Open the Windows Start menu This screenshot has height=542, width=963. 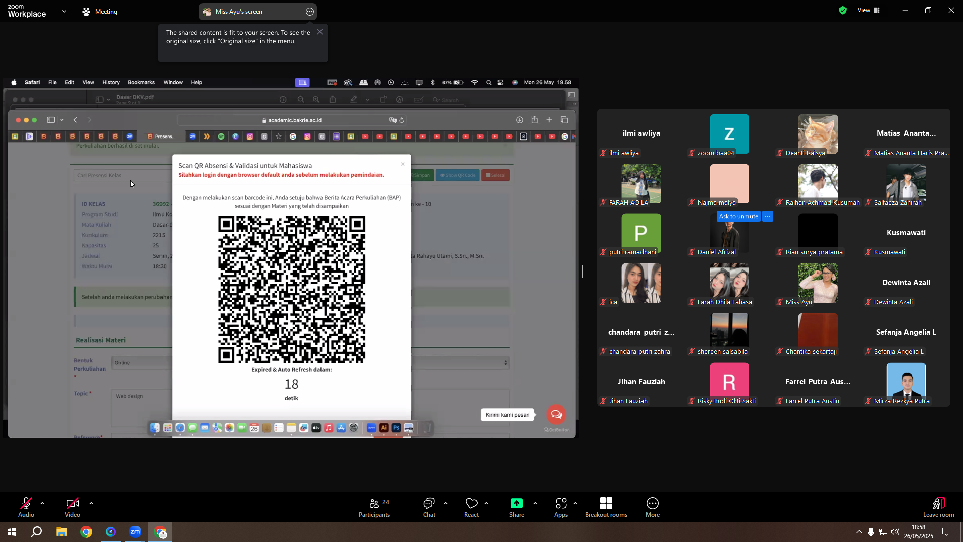(x=12, y=532)
